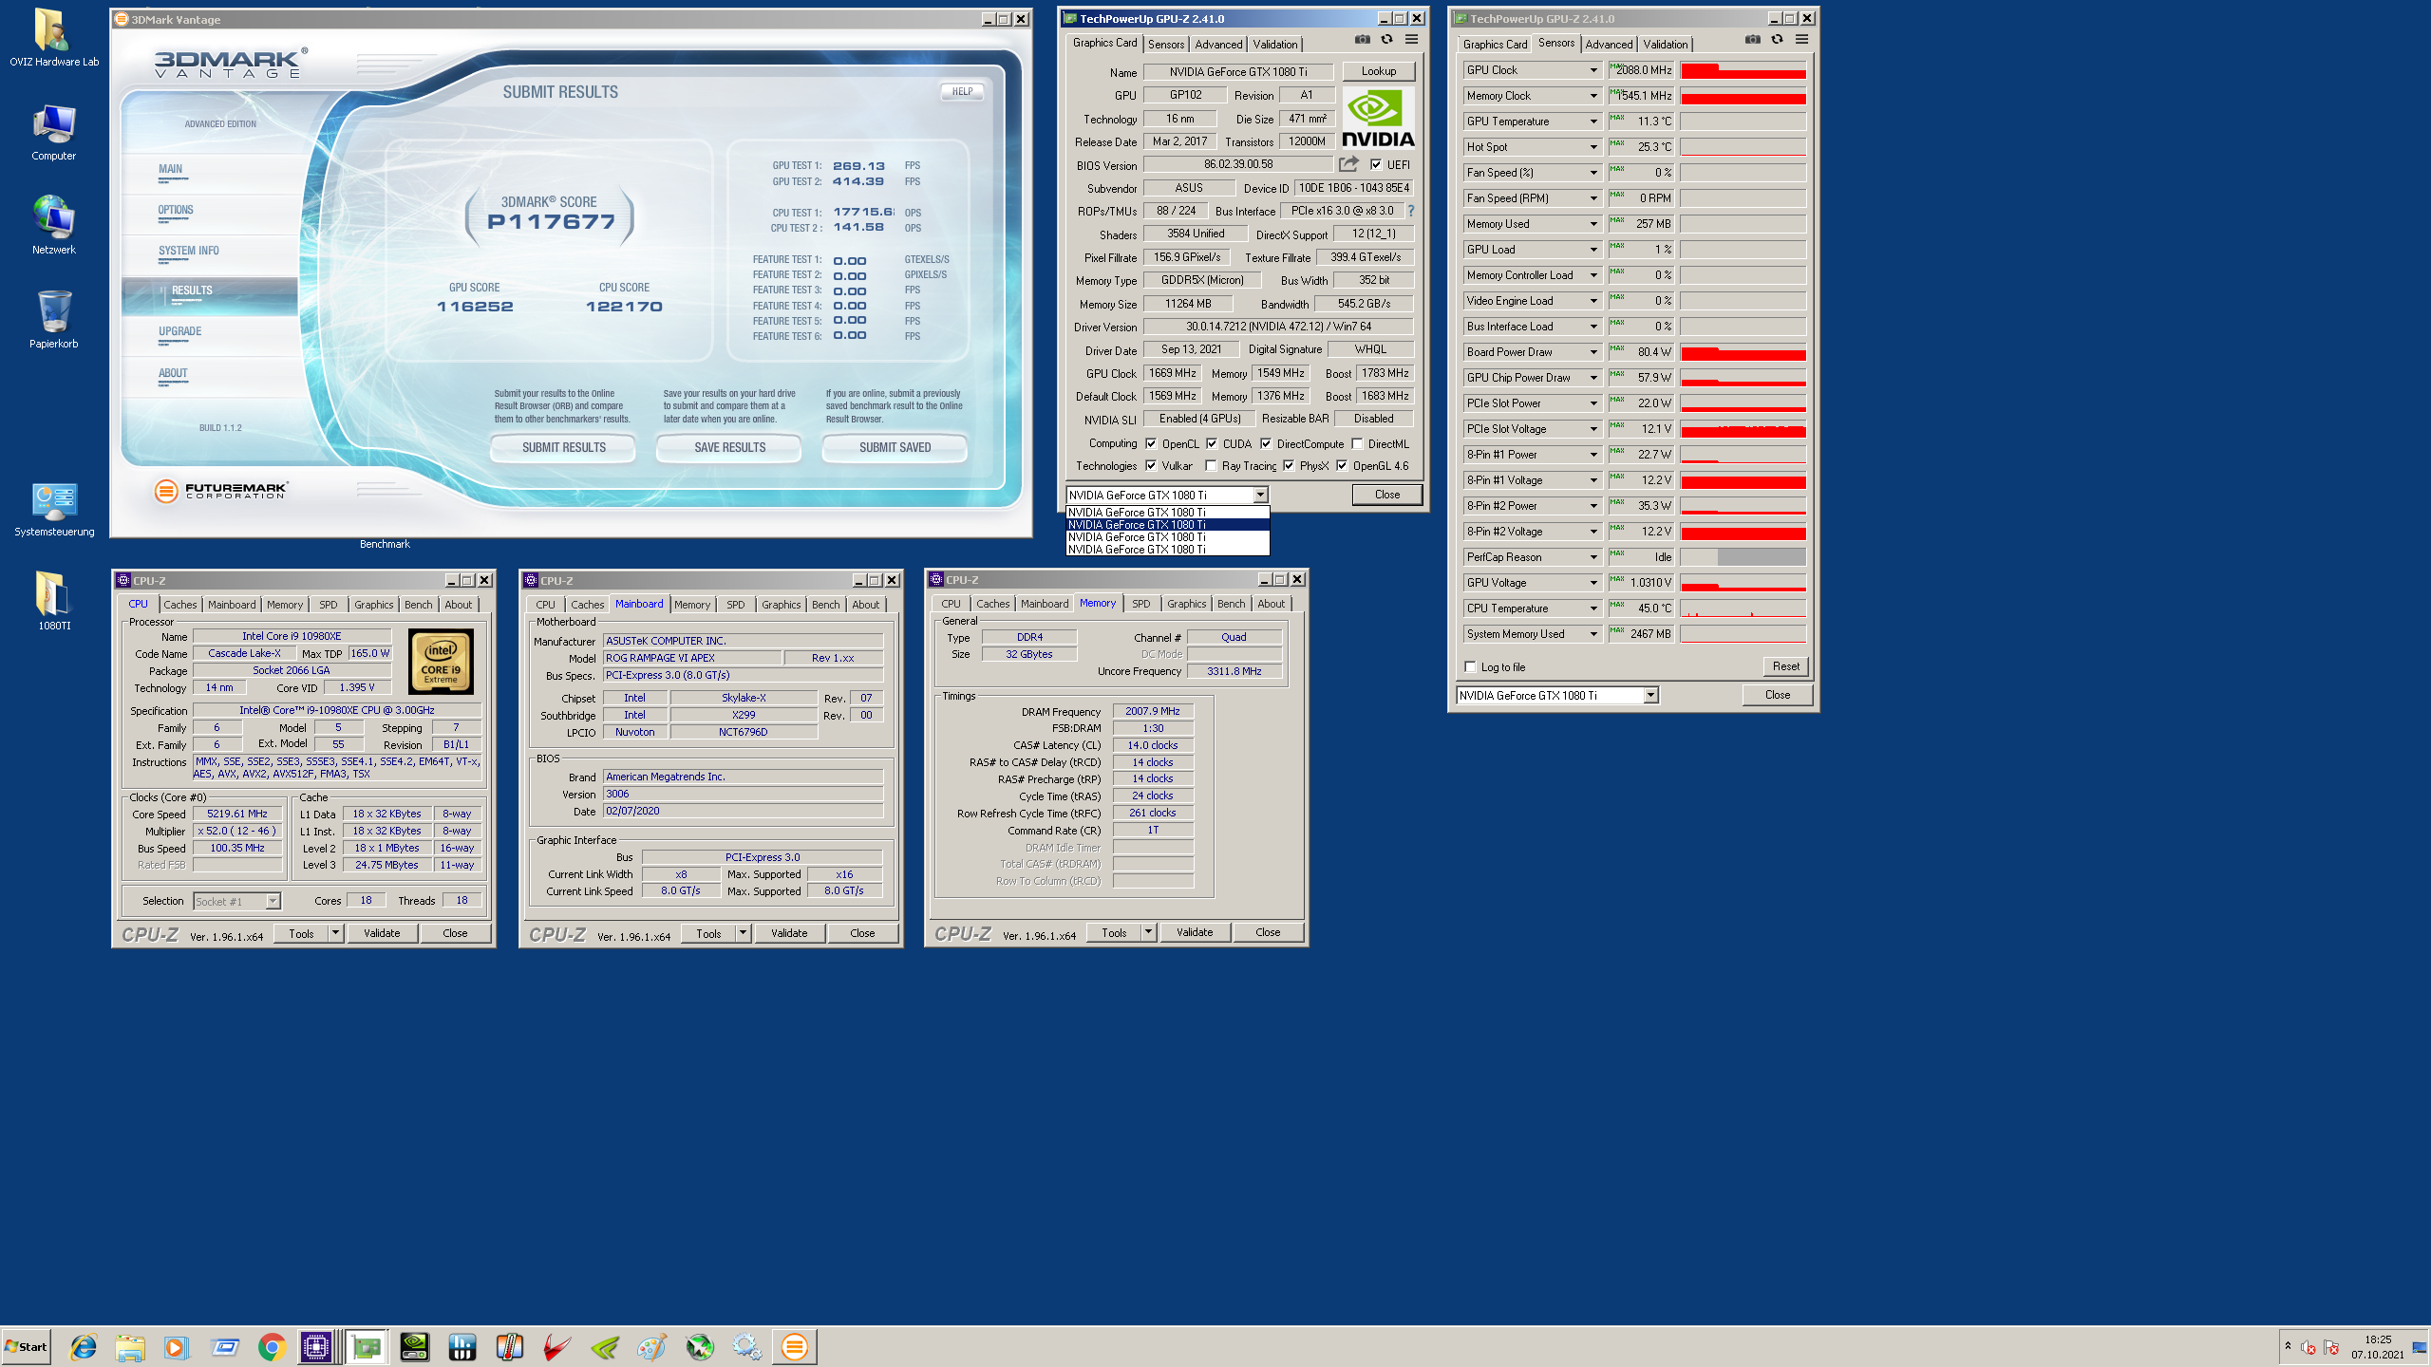Image resolution: width=2431 pixels, height=1367 pixels.
Task: Expand Memory Clock sensor dropdown
Action: [x=1593, y=96]
